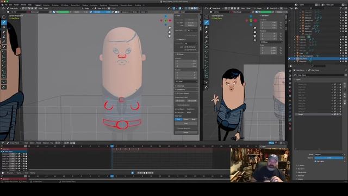Play the animation forward
The height and width of the screenshot is (196, 348).
pyautogui.click(x=146, y=173)
